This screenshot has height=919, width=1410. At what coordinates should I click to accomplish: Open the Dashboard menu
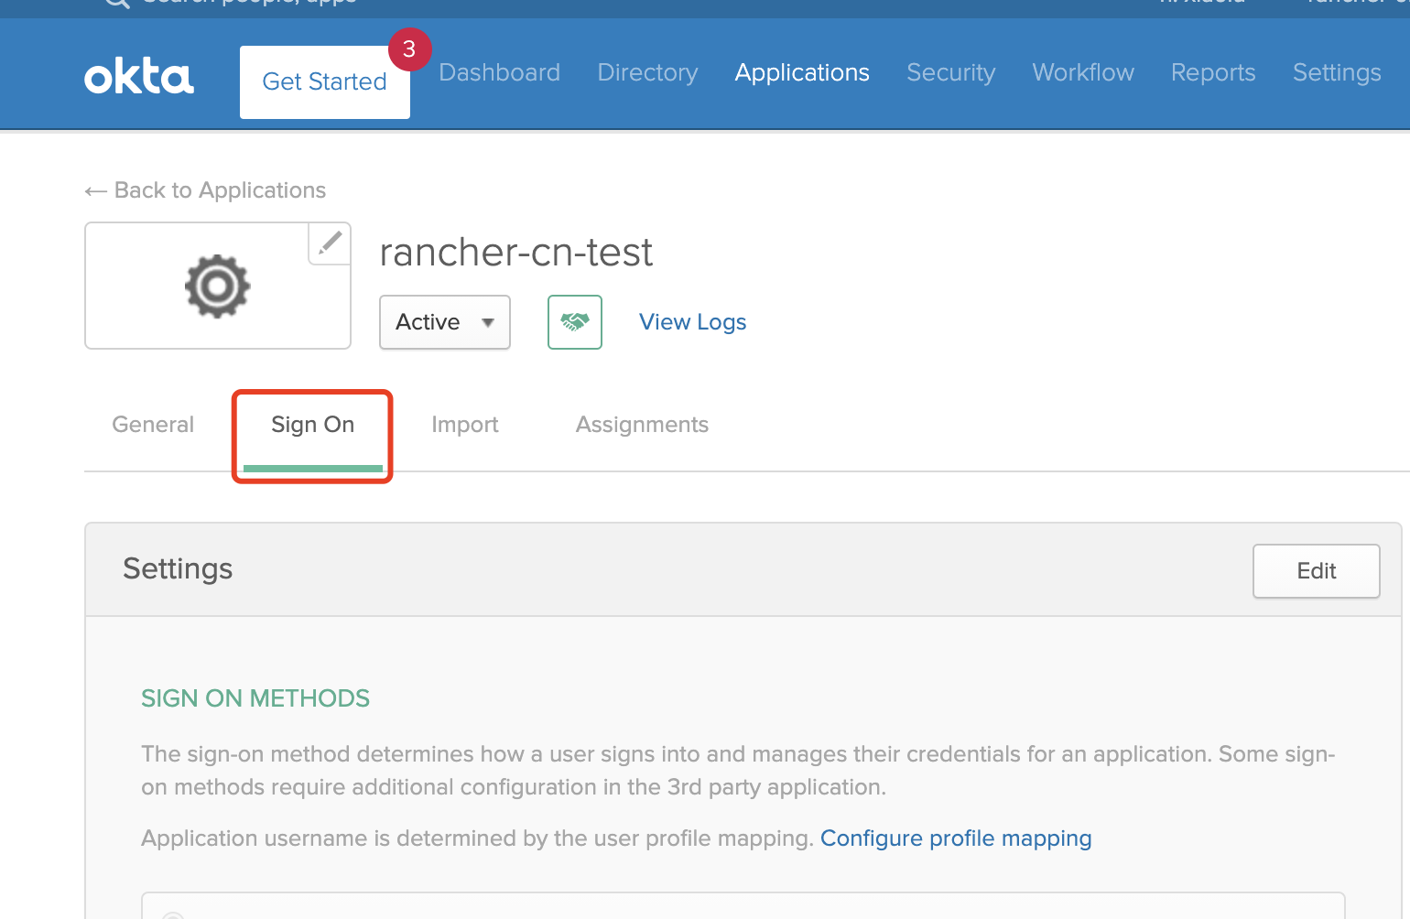coord(500,72)
